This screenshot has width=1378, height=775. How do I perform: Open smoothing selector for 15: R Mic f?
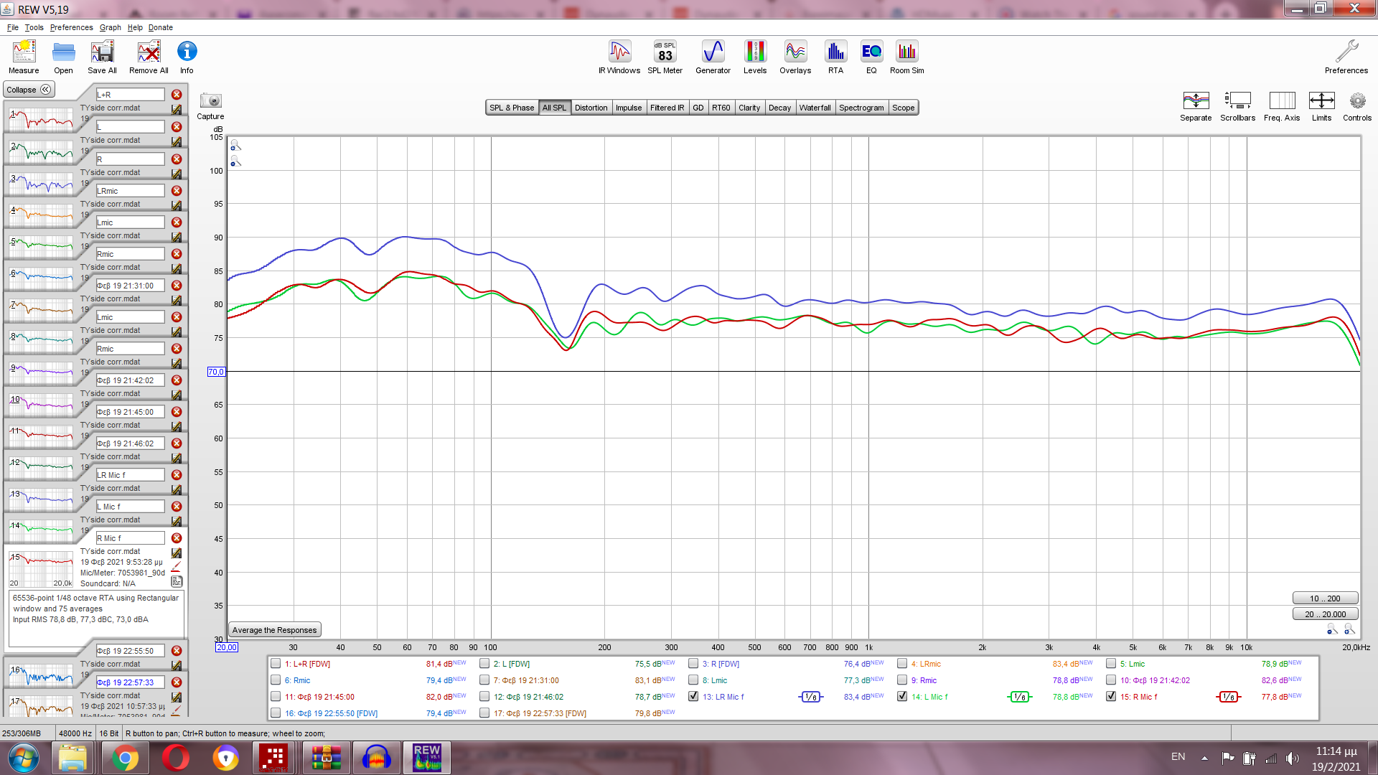[1228, 697]
